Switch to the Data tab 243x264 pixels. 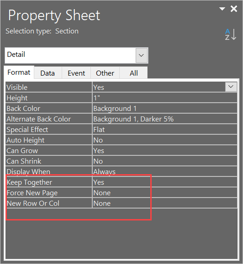click(48, 73)
